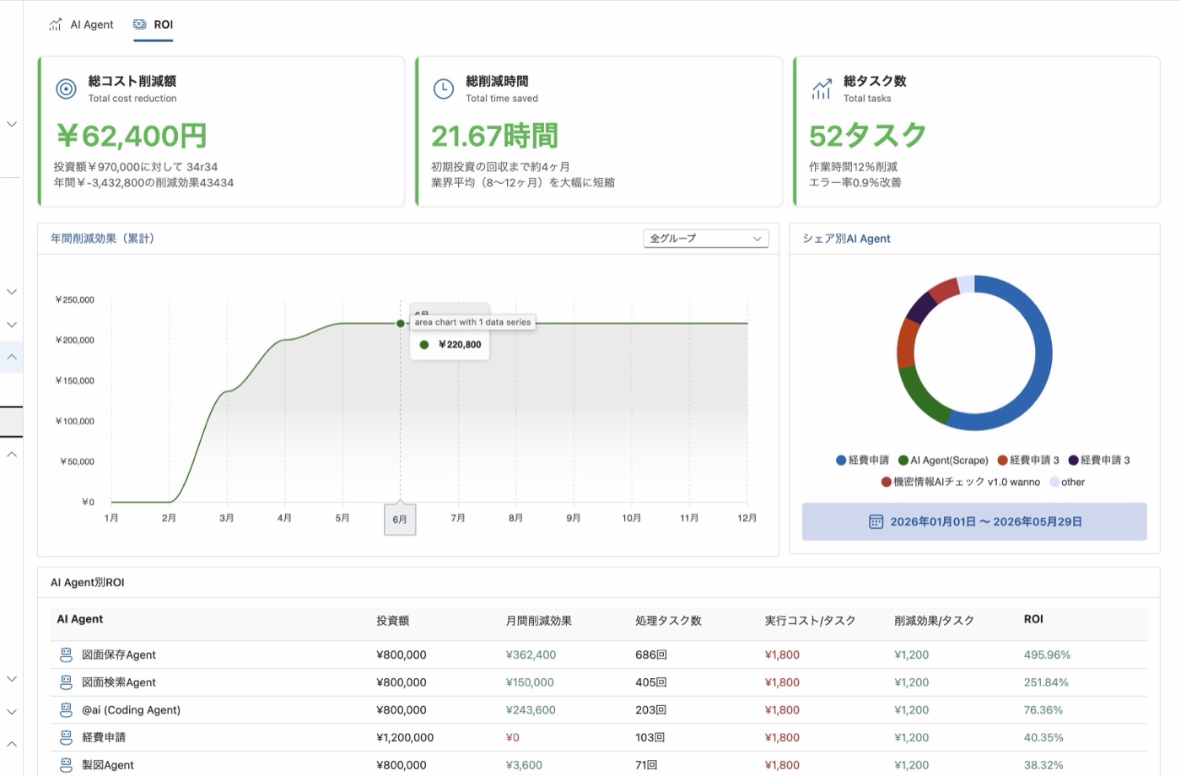
Task: Click the clock icon on 総削減時間 card
Action: 444,89
